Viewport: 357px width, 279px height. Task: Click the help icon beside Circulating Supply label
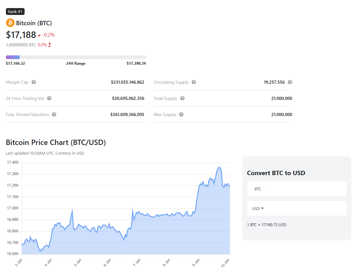click(194, 82)
